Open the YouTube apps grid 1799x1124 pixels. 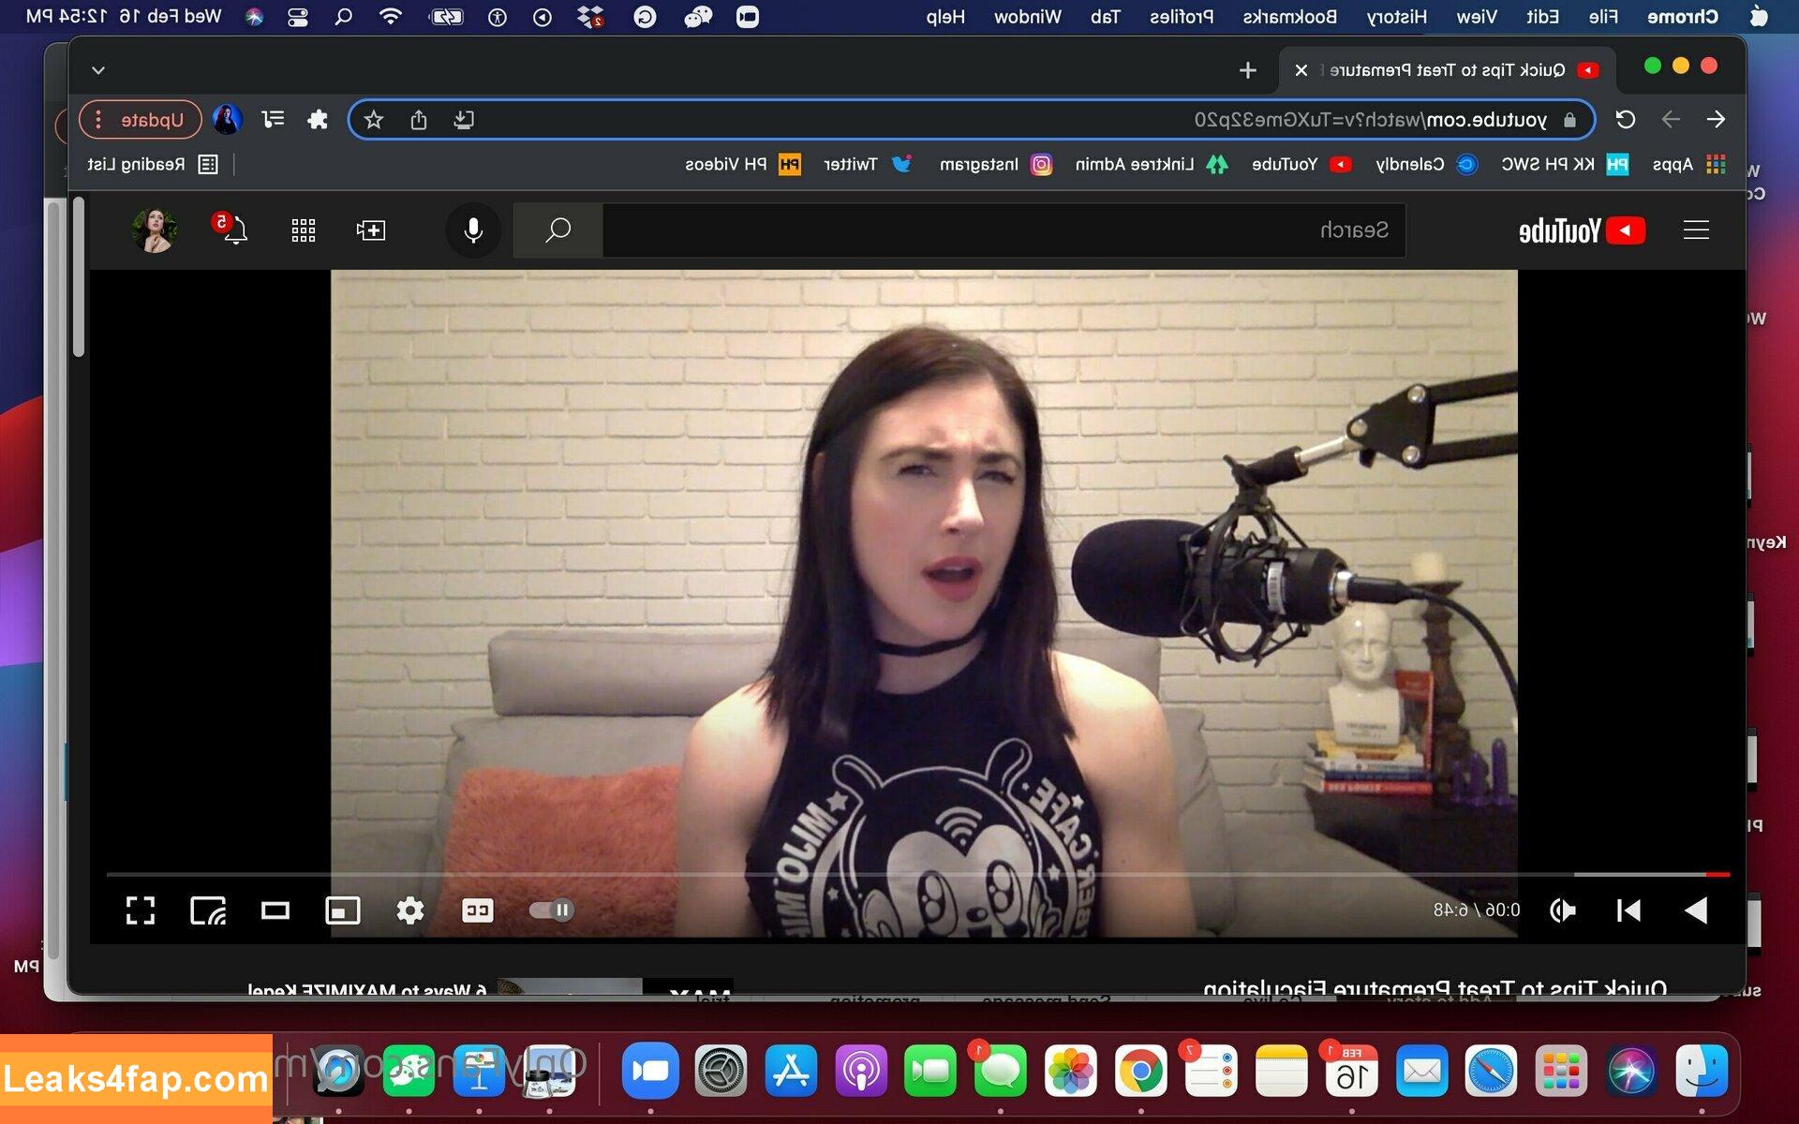point(303,230)
